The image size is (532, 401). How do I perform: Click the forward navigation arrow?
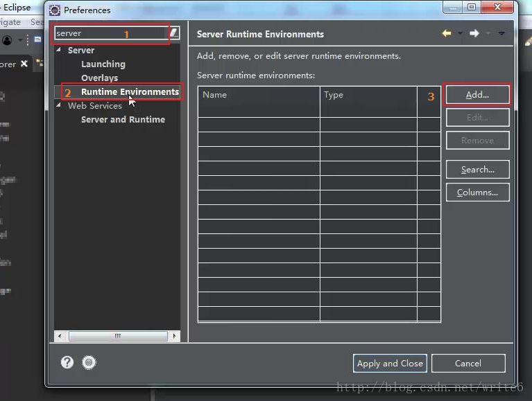pos(474,33)
